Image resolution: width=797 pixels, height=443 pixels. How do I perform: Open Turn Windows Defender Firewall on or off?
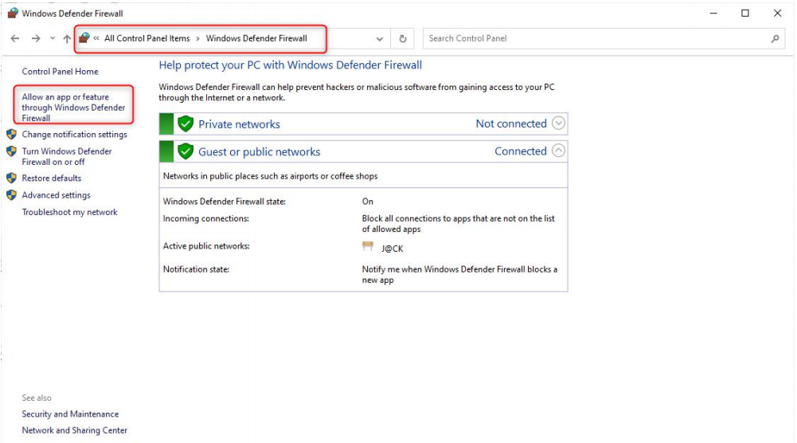[x=67, y=156]
